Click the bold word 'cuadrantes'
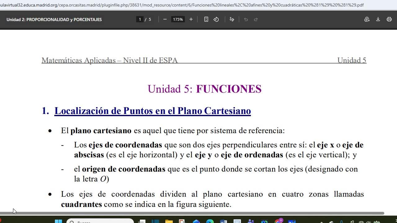 click(x=82, y=204)
